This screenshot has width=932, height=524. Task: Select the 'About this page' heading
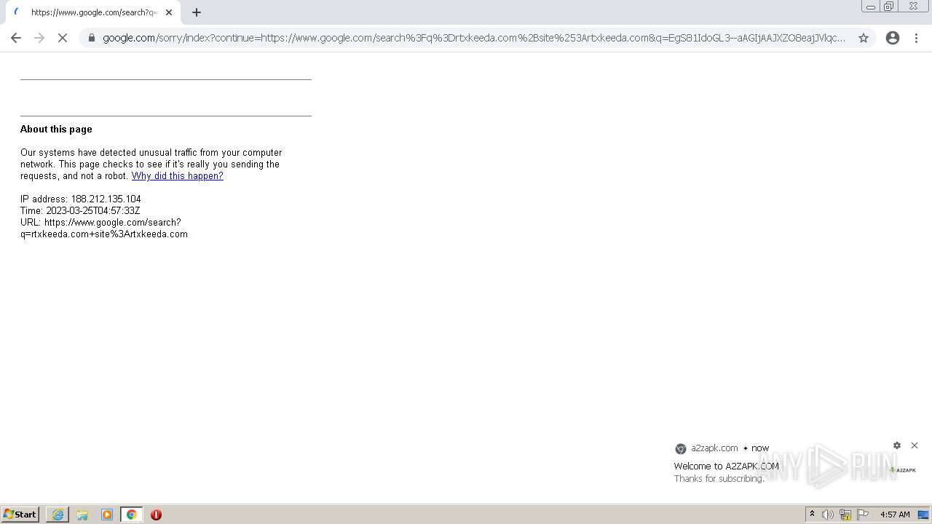click(56, 130)
